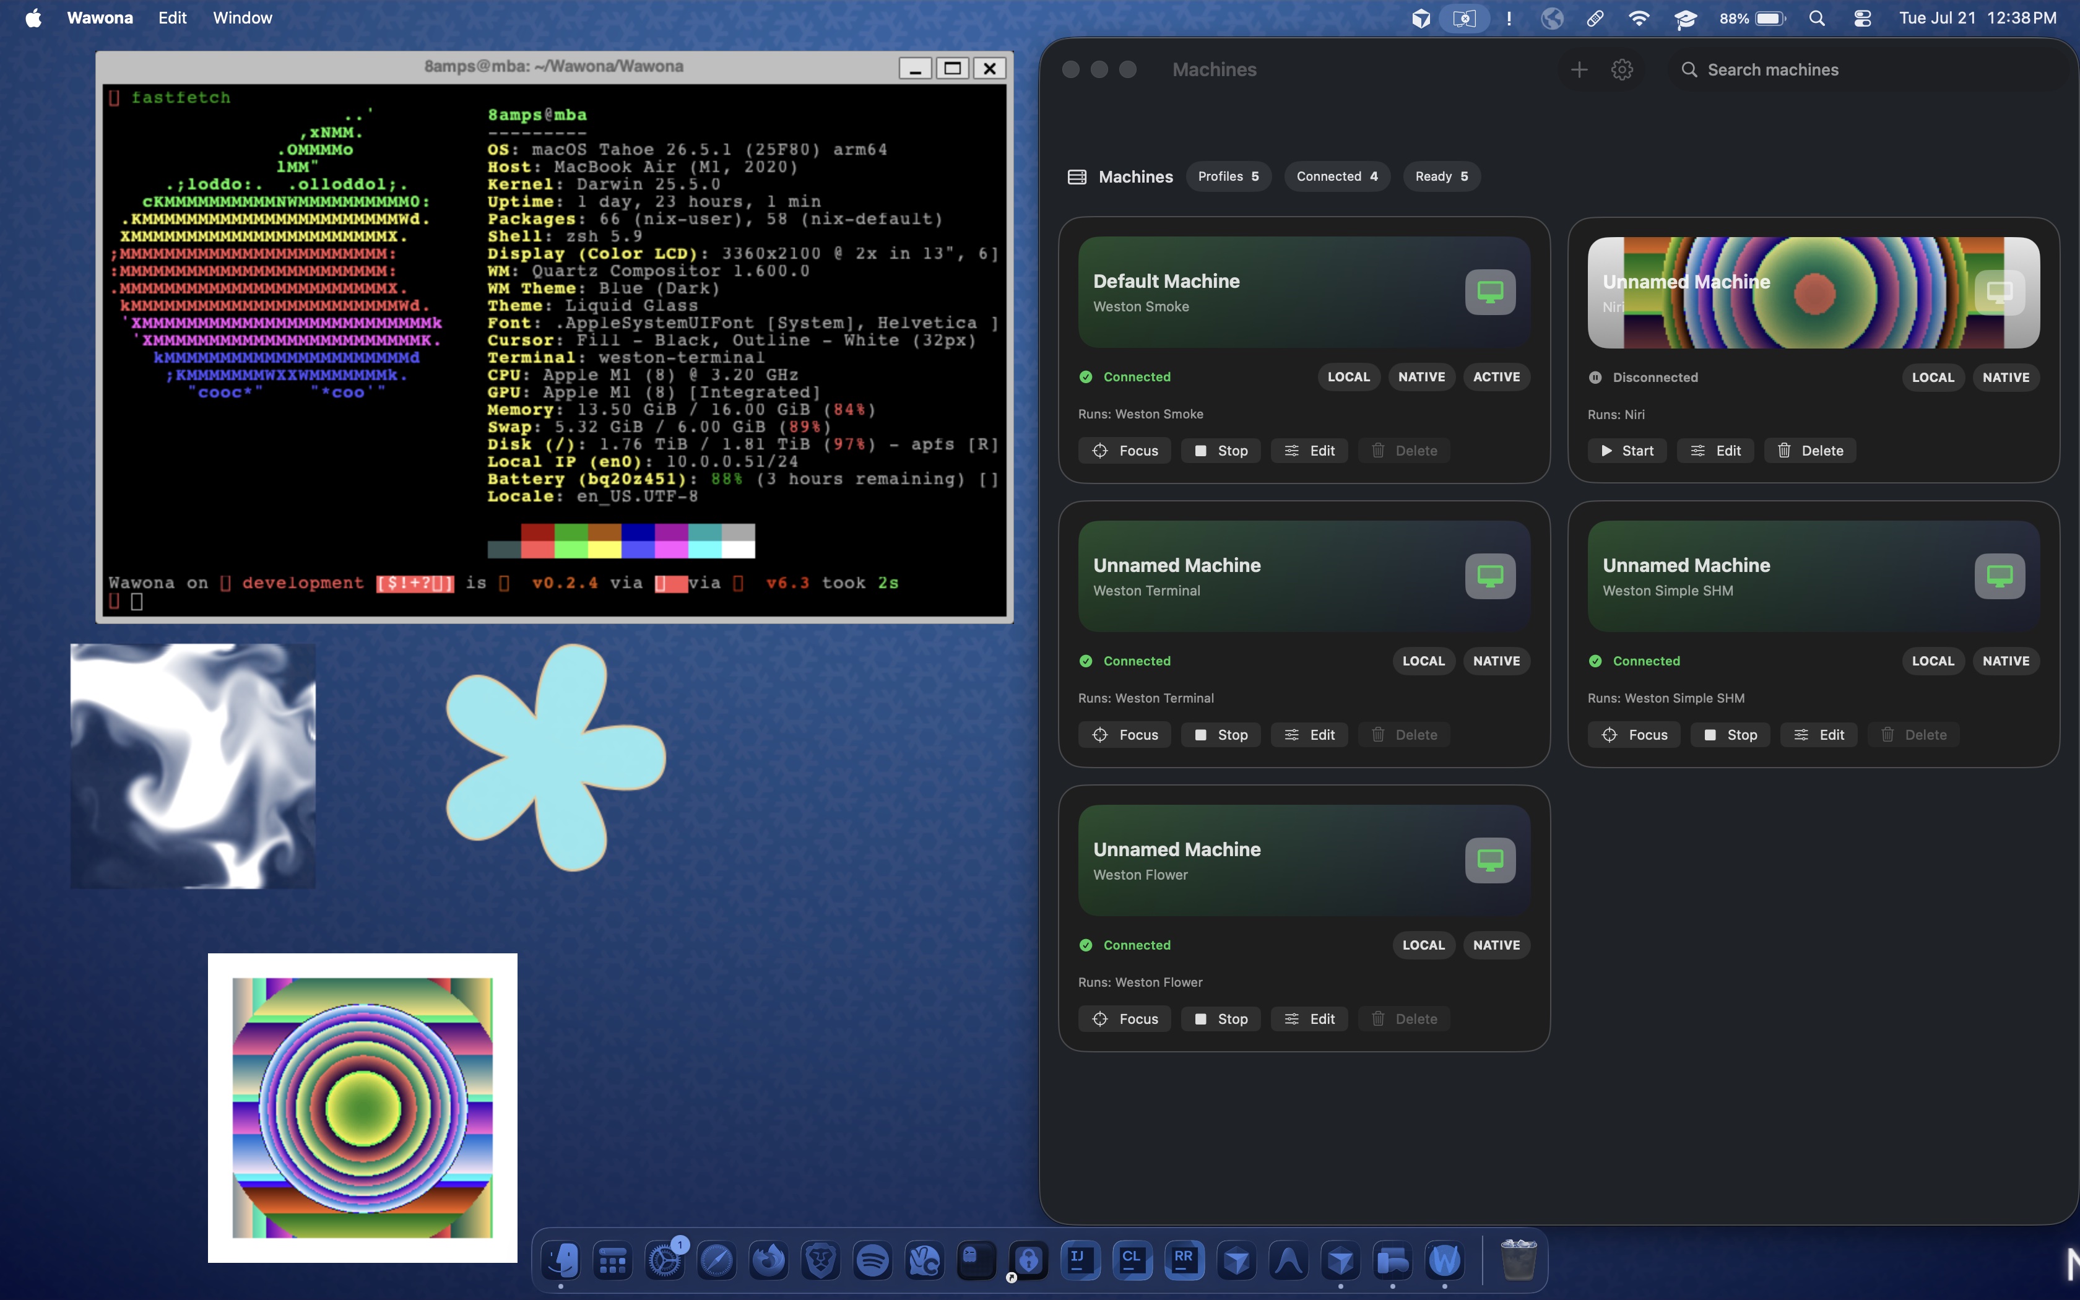
Task: Open Ghostty terminal in the dock
Action: click(x=977, y=1260)
